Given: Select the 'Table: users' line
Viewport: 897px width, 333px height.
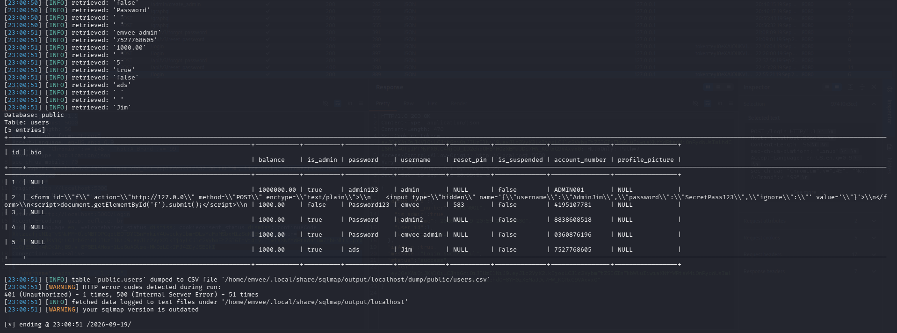Looking at the screenshot, I should [x=27, y=123].
